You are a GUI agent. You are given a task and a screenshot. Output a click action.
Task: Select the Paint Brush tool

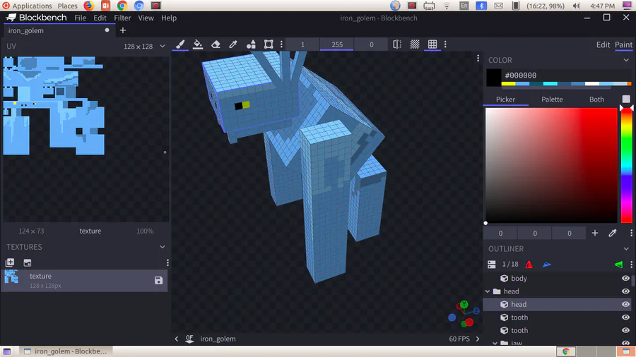180,44
